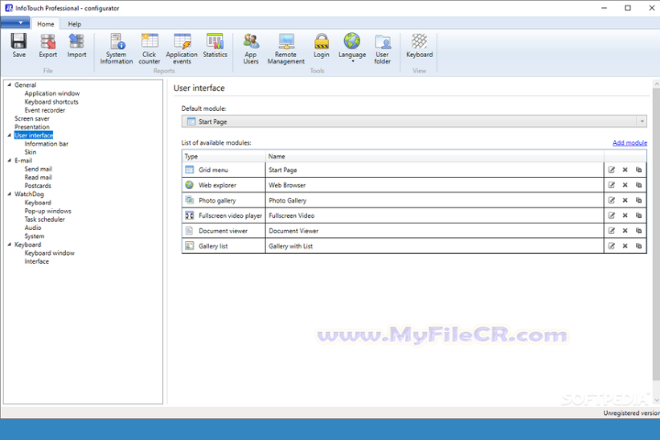
Task: Select Skin in the tree
Action: point(30,152)
